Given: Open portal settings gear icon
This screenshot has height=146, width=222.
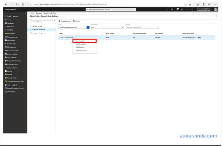Looking at the screenshot, I should 182,9.
